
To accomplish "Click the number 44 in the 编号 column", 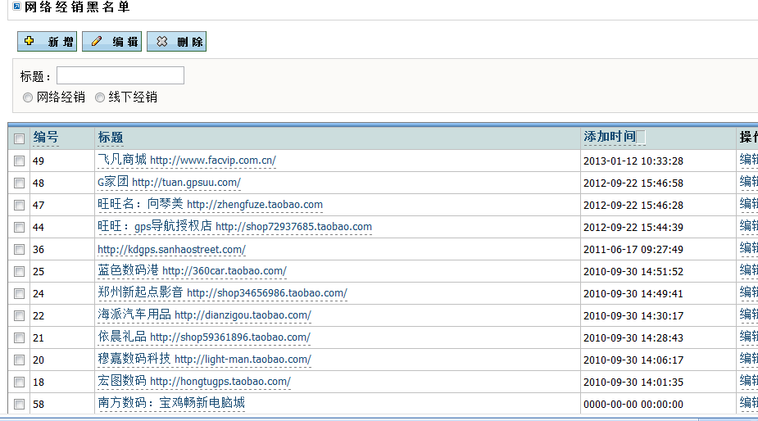I will [39, 227].
